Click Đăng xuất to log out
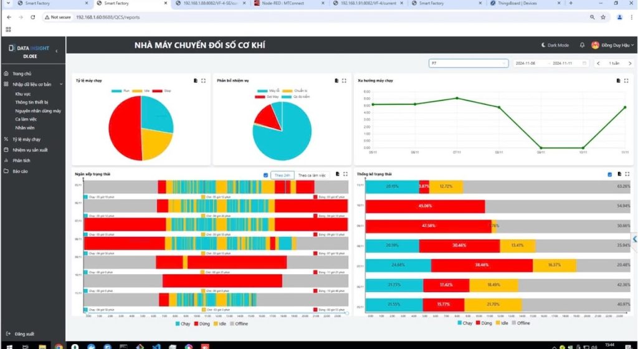 coord(24,333)
